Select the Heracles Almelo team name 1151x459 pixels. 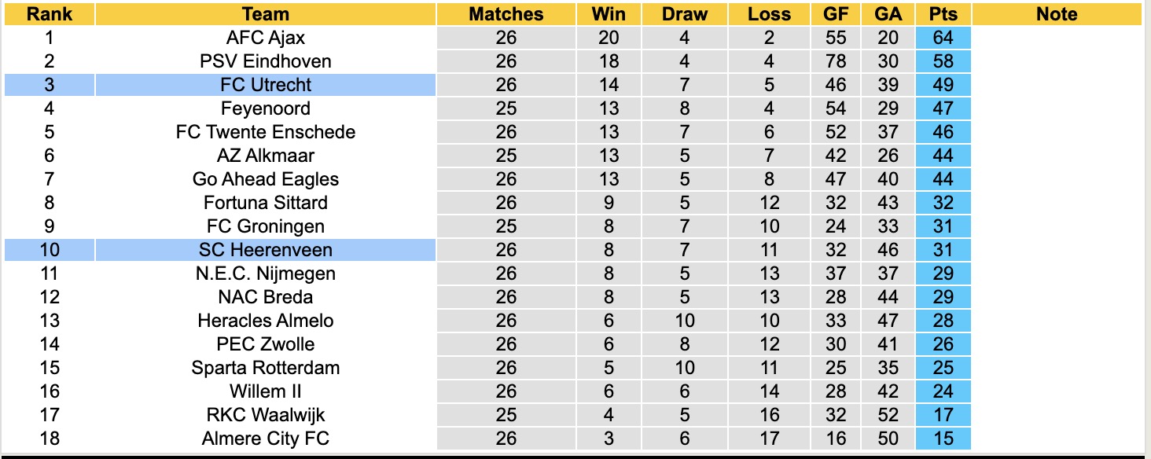tap(266, 321)
